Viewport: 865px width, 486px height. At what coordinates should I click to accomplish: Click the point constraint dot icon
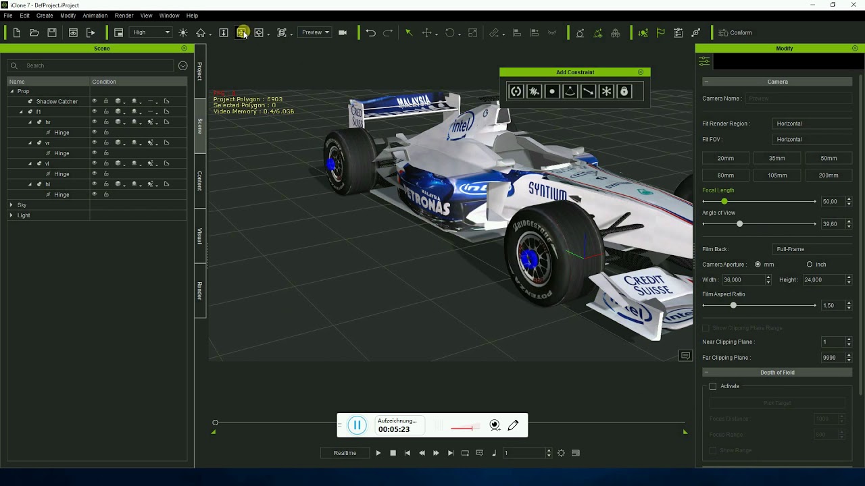pyautogui.click(x=552, y=91)
